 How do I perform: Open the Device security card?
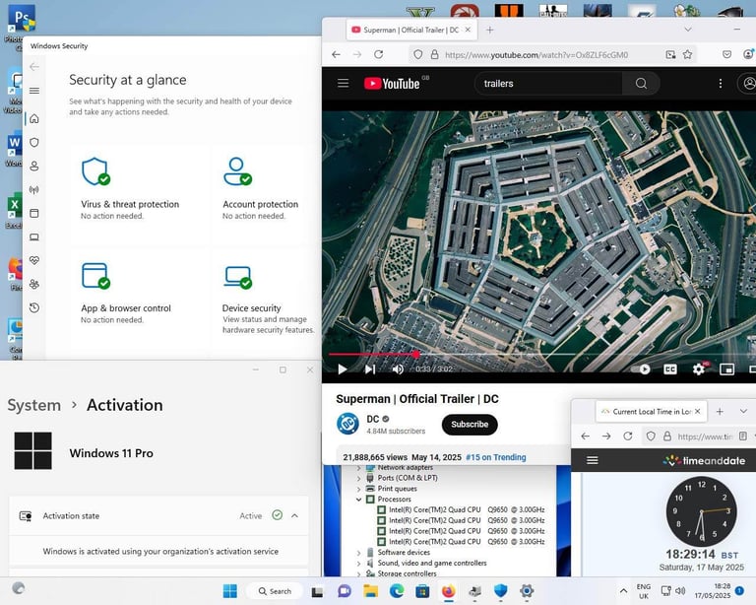pyautogui.click(x=267, y=300)
